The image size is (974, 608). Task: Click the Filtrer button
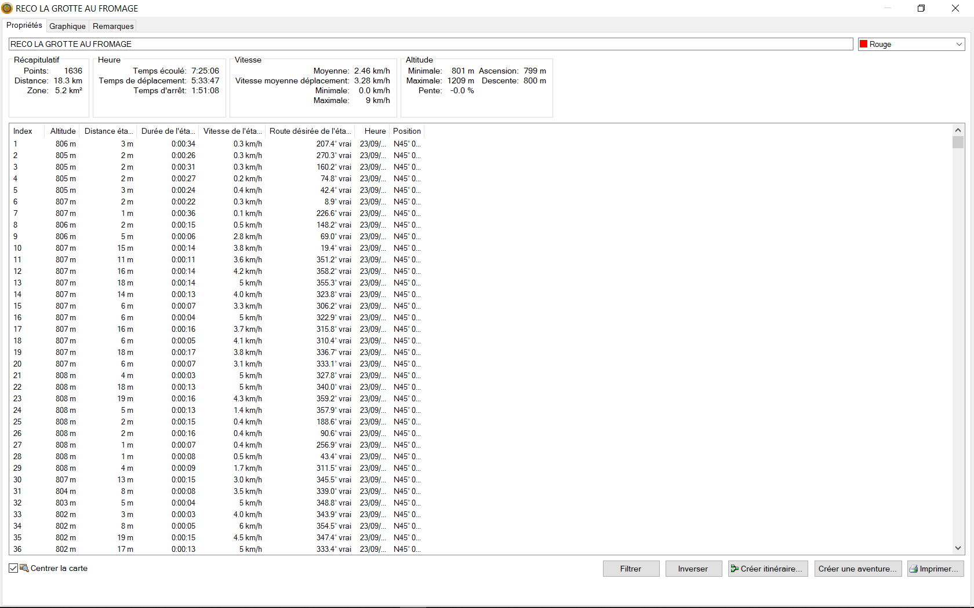click(631, 569)
